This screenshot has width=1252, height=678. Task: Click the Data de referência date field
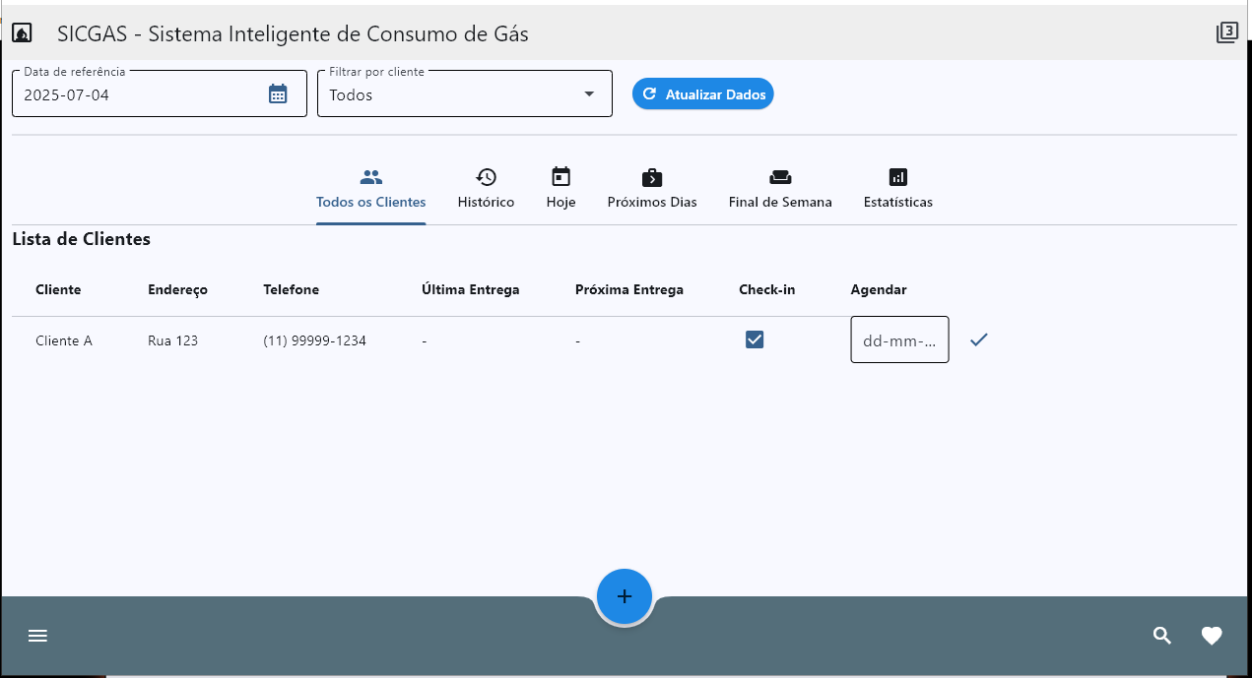(160, 93)
